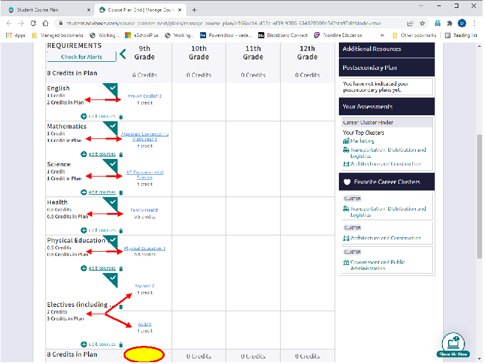485x364 pixels.
Task: Expand the Additional Resources panel
Action: point(387,49)
